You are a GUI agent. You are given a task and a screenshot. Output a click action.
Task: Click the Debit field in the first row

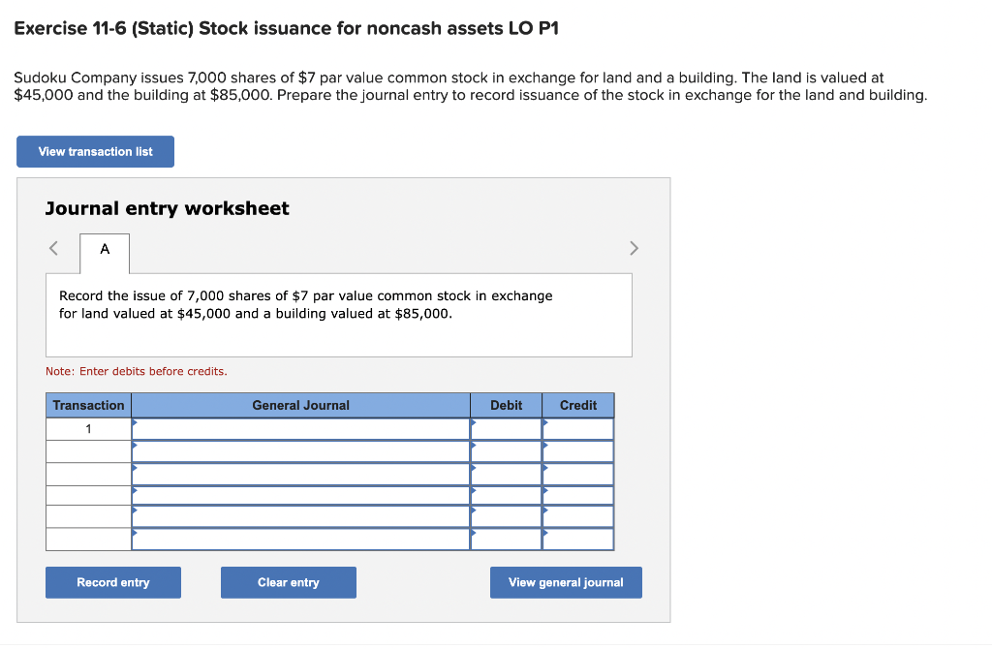coord(506,427)
